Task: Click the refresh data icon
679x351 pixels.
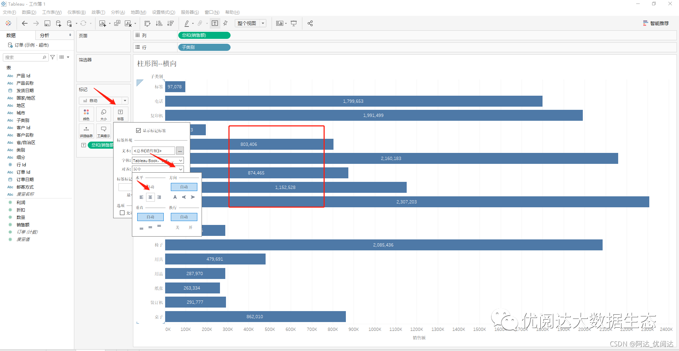Action: point(83,23)
